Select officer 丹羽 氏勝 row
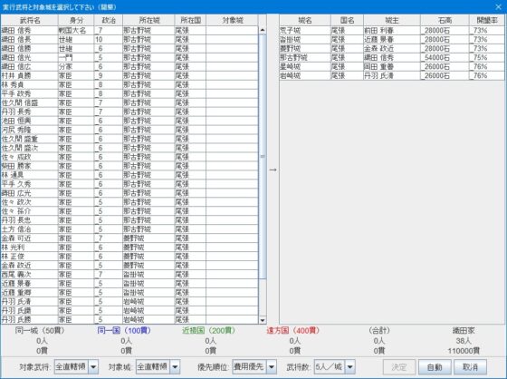The width and height of the screenshot is (507, 379). (129, 320)
